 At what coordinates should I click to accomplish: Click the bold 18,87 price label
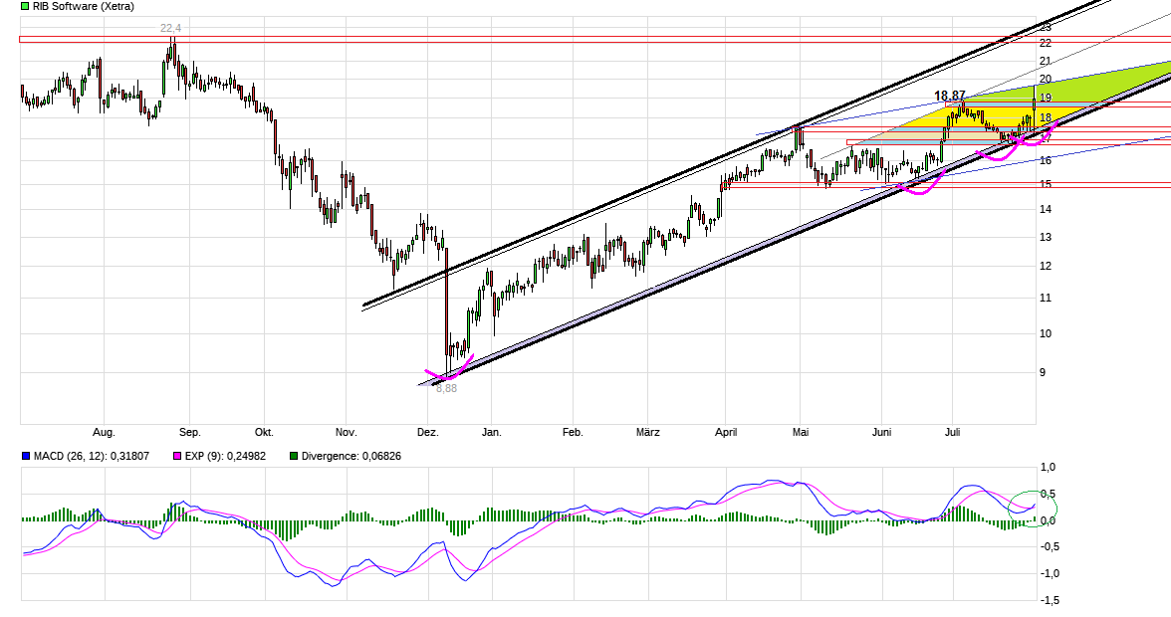(950, 96)
